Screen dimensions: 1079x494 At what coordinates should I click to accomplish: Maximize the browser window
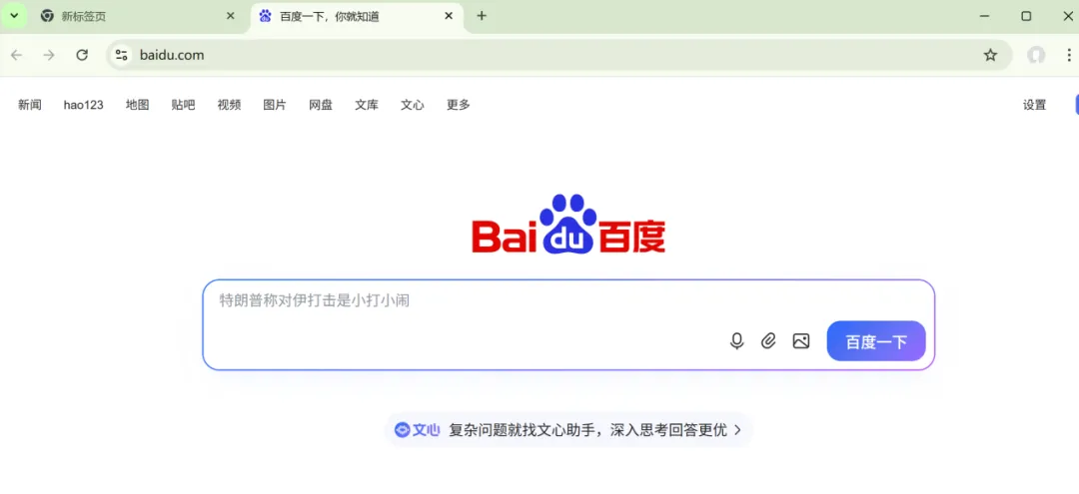click(x=1026, y=16)
